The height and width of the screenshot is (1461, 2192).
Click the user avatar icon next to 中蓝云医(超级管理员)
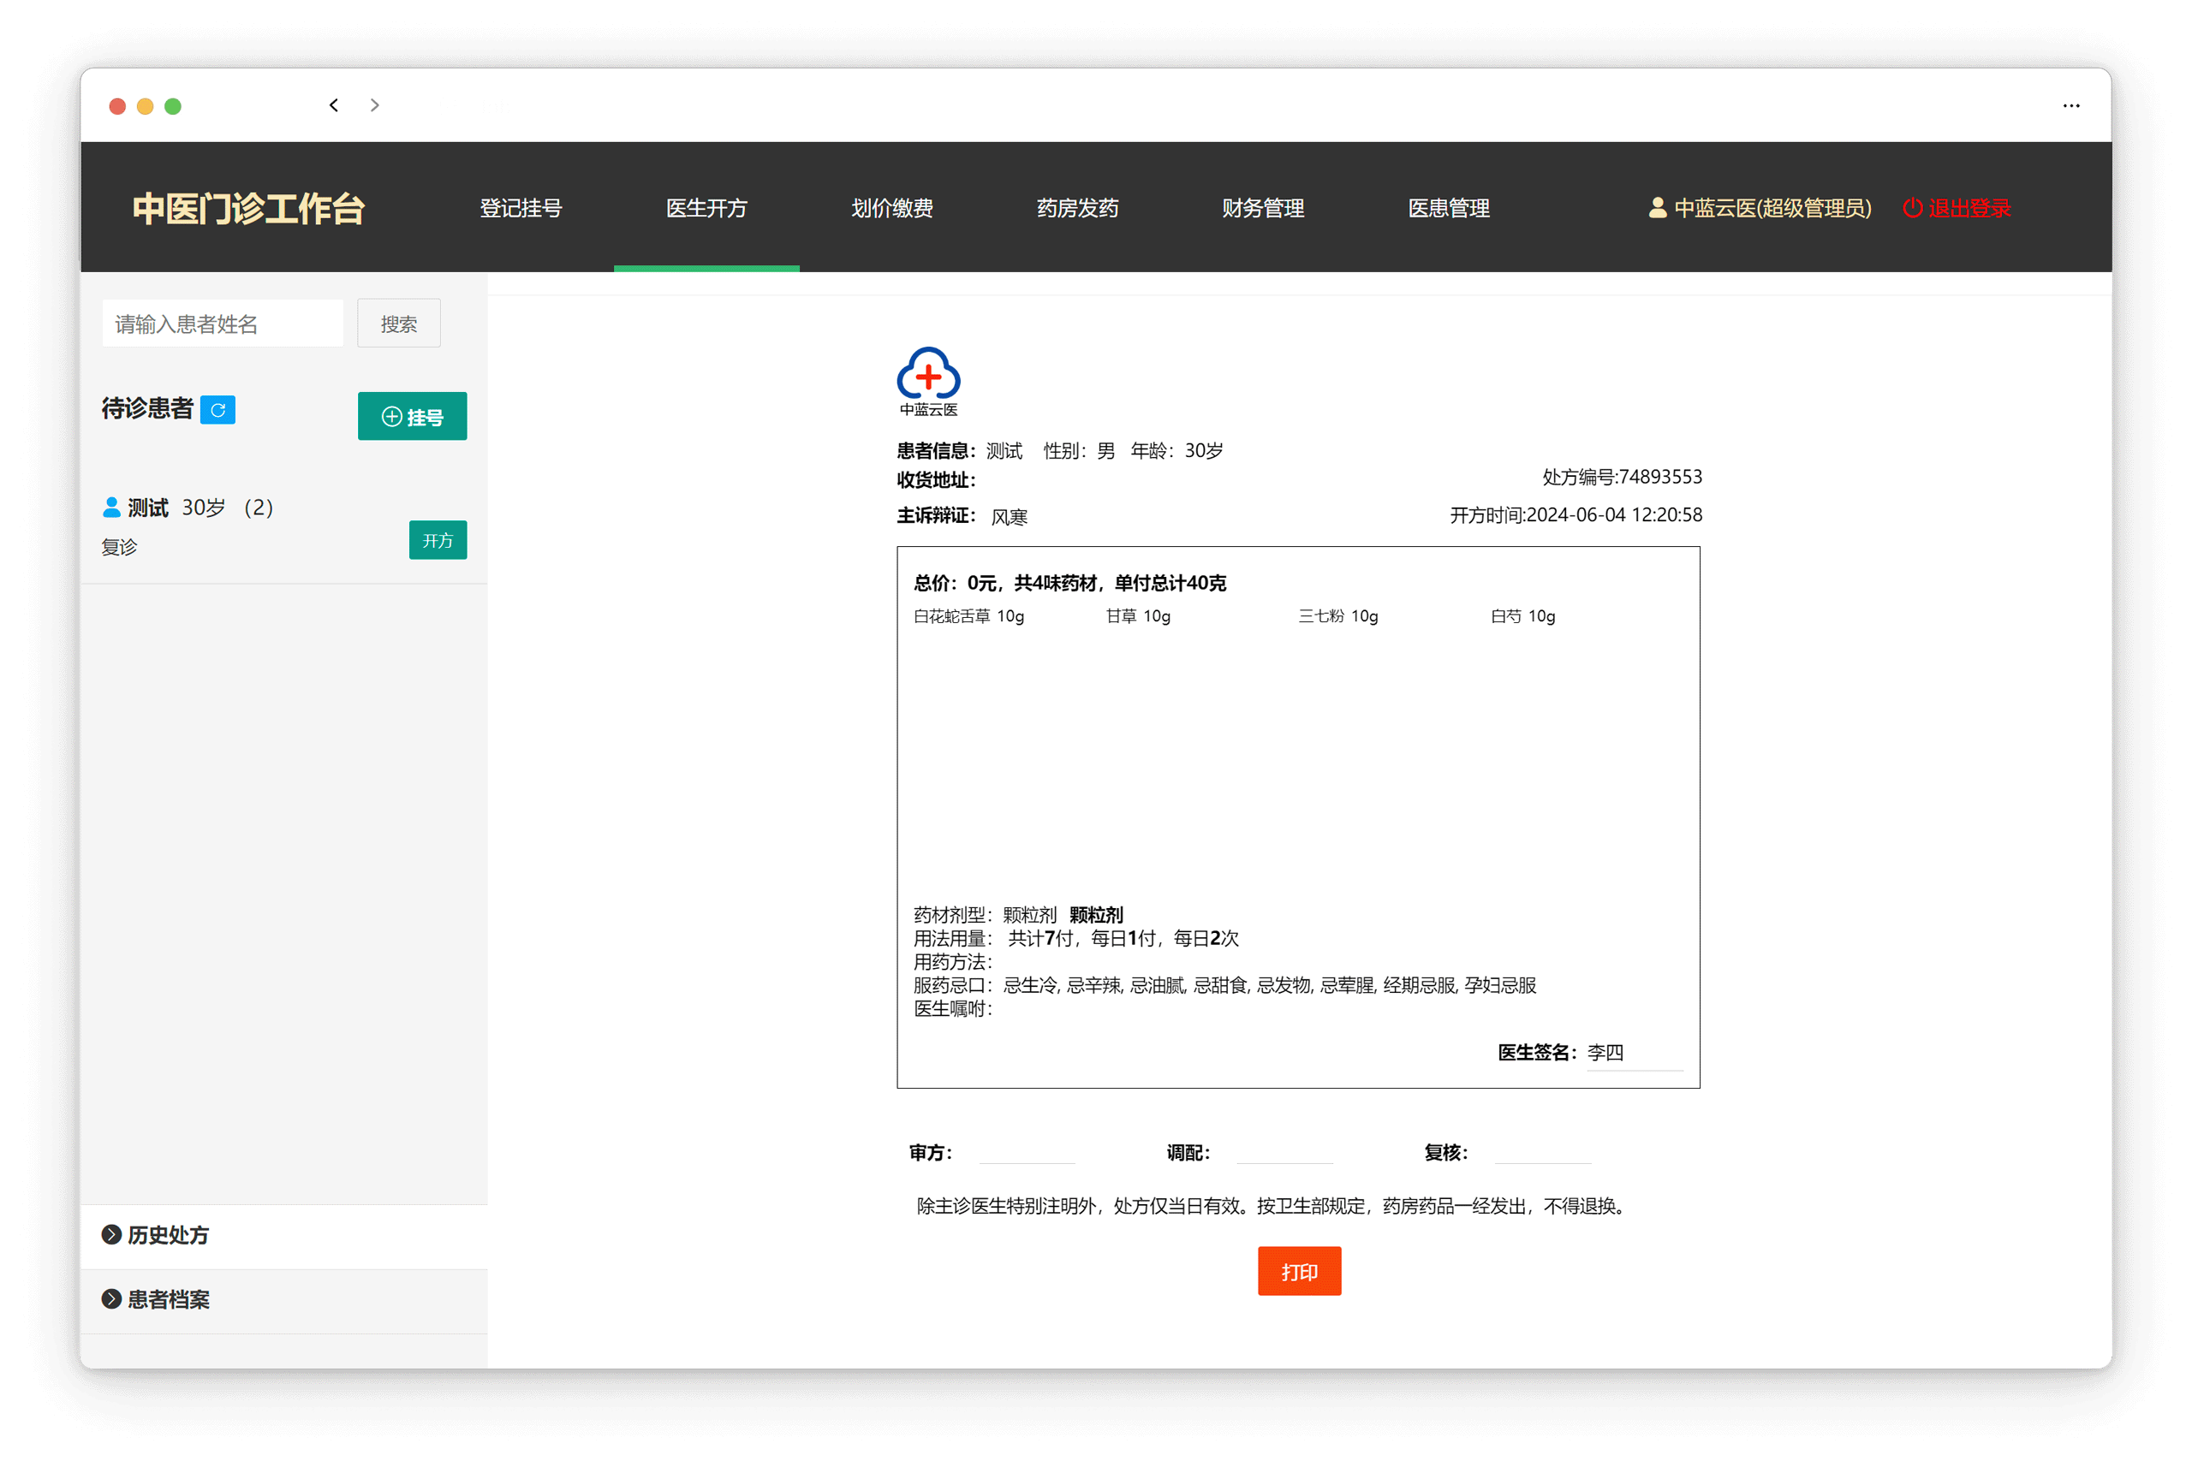[x=1657, y=208]
